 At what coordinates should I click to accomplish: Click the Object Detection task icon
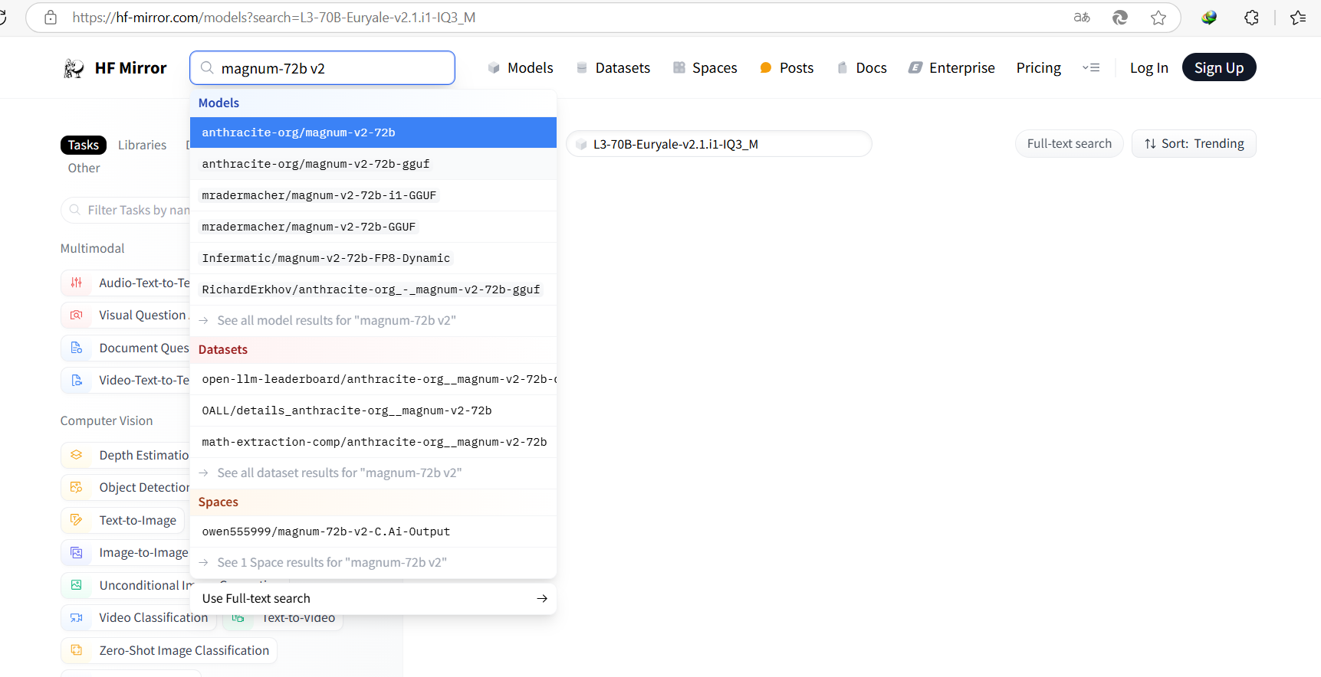pyautogui.click(x=77, y=487)
